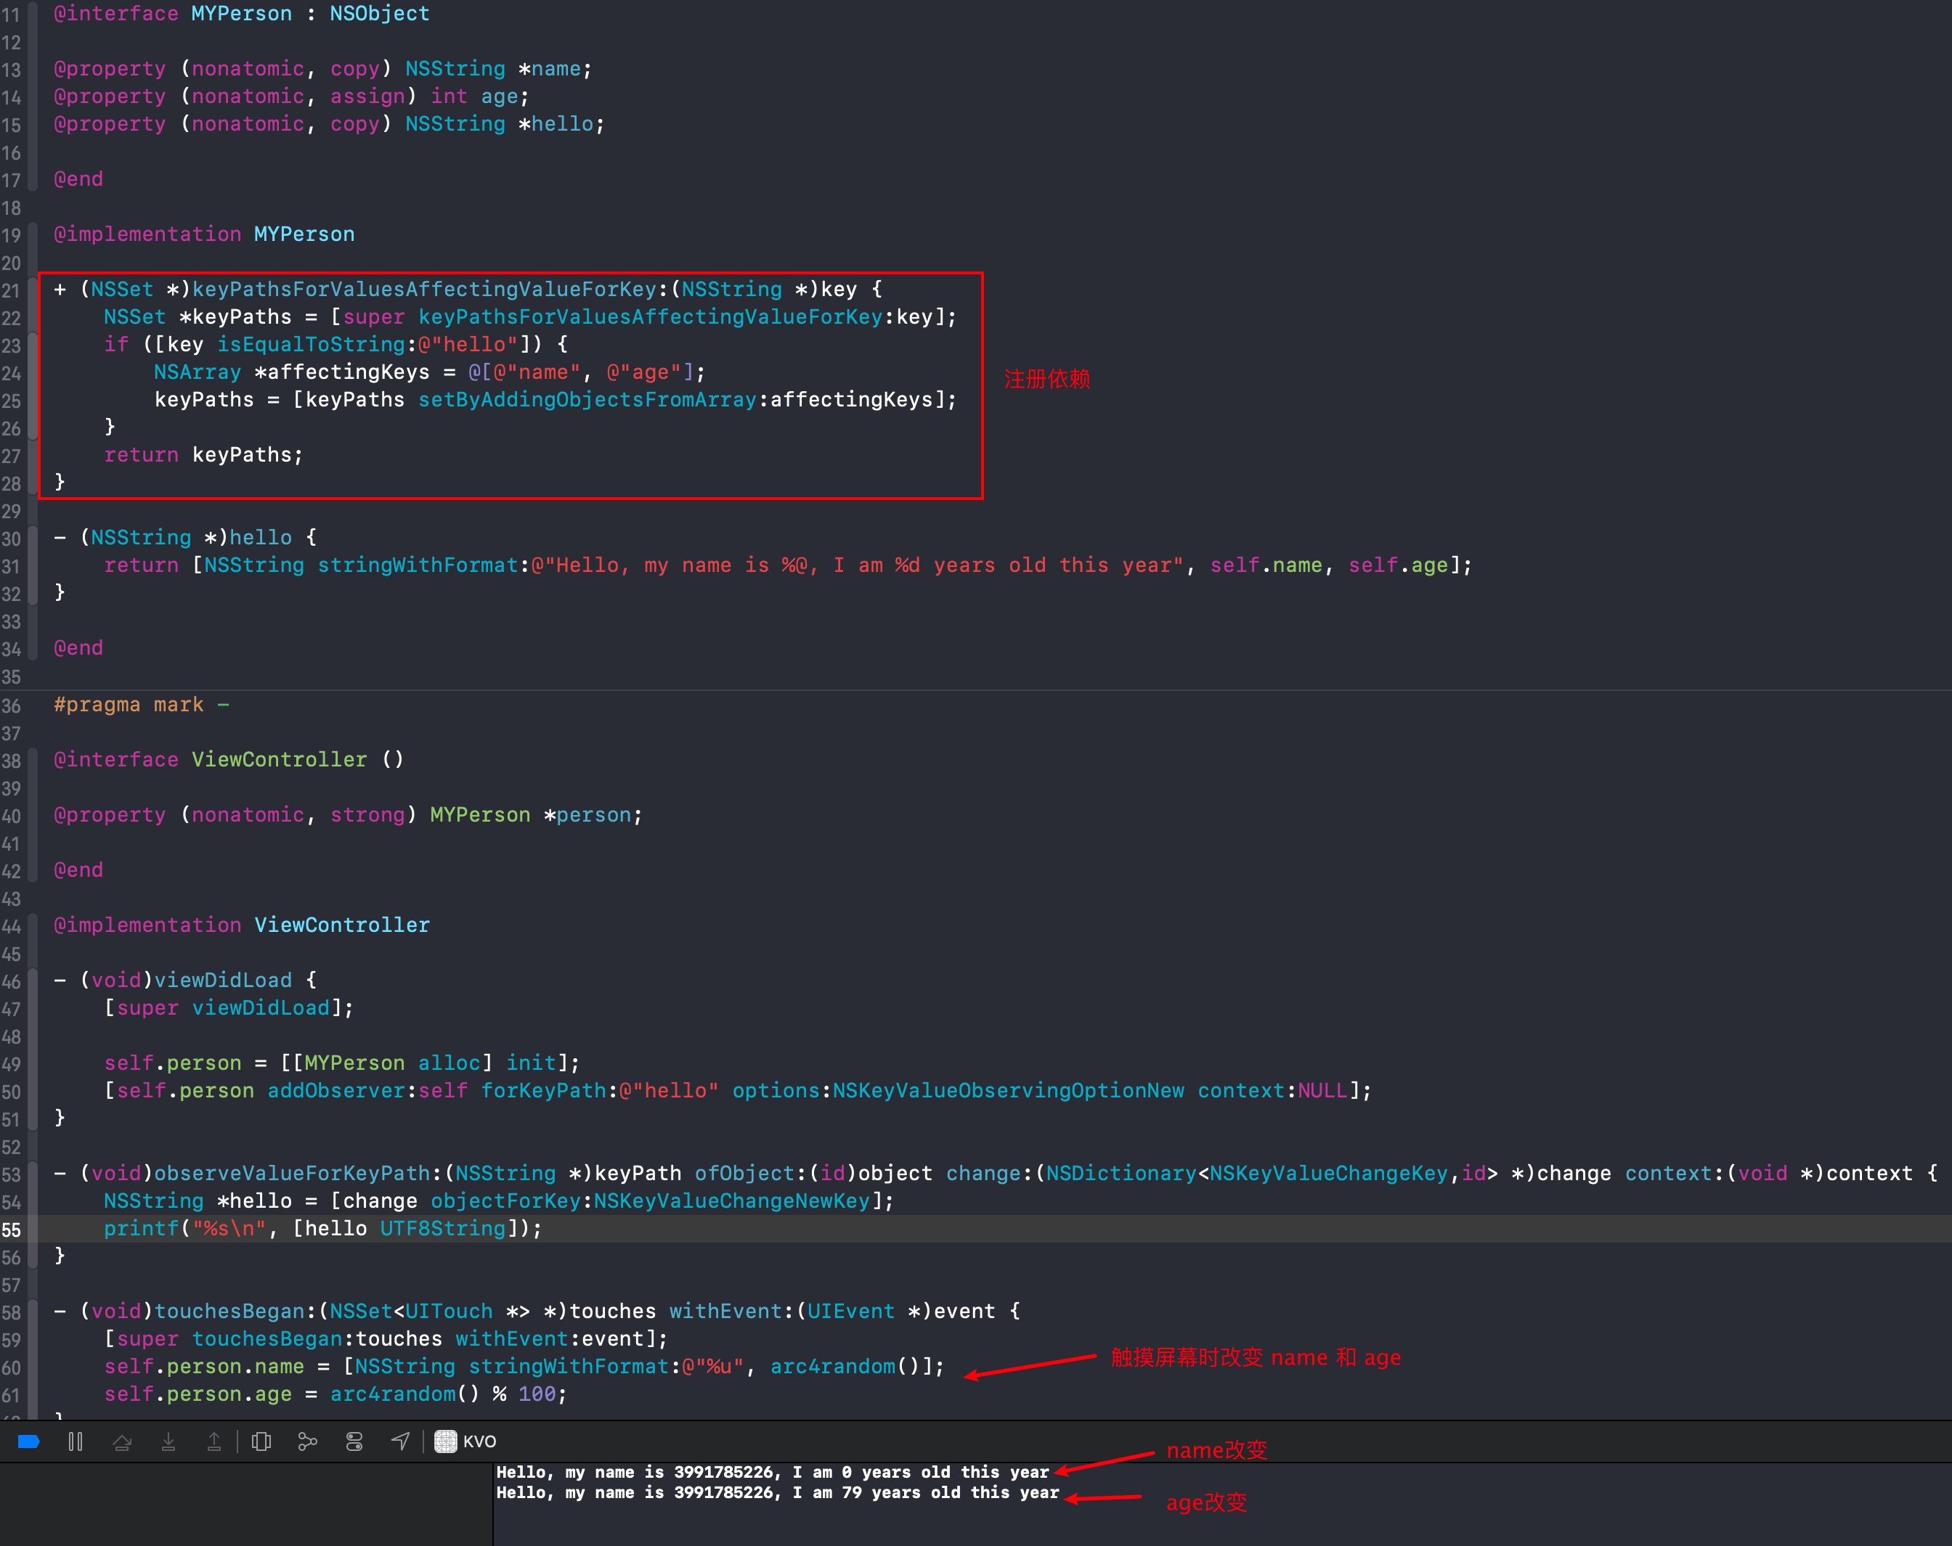Select the KVO process label in the debug bar
This screenshot has height=1546, width=1952.
point(480,1441)
